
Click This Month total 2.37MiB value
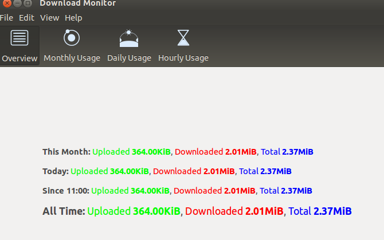297,152
